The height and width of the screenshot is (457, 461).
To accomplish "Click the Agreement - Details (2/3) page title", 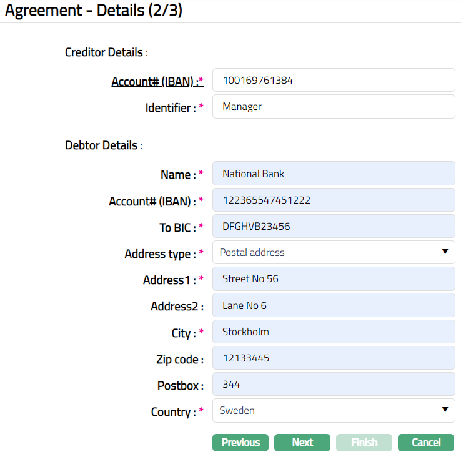I will click(x=94, y=11).
